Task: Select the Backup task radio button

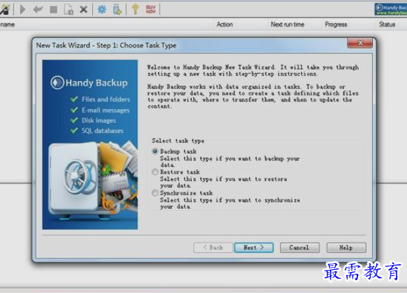Action: coord(155,151)
